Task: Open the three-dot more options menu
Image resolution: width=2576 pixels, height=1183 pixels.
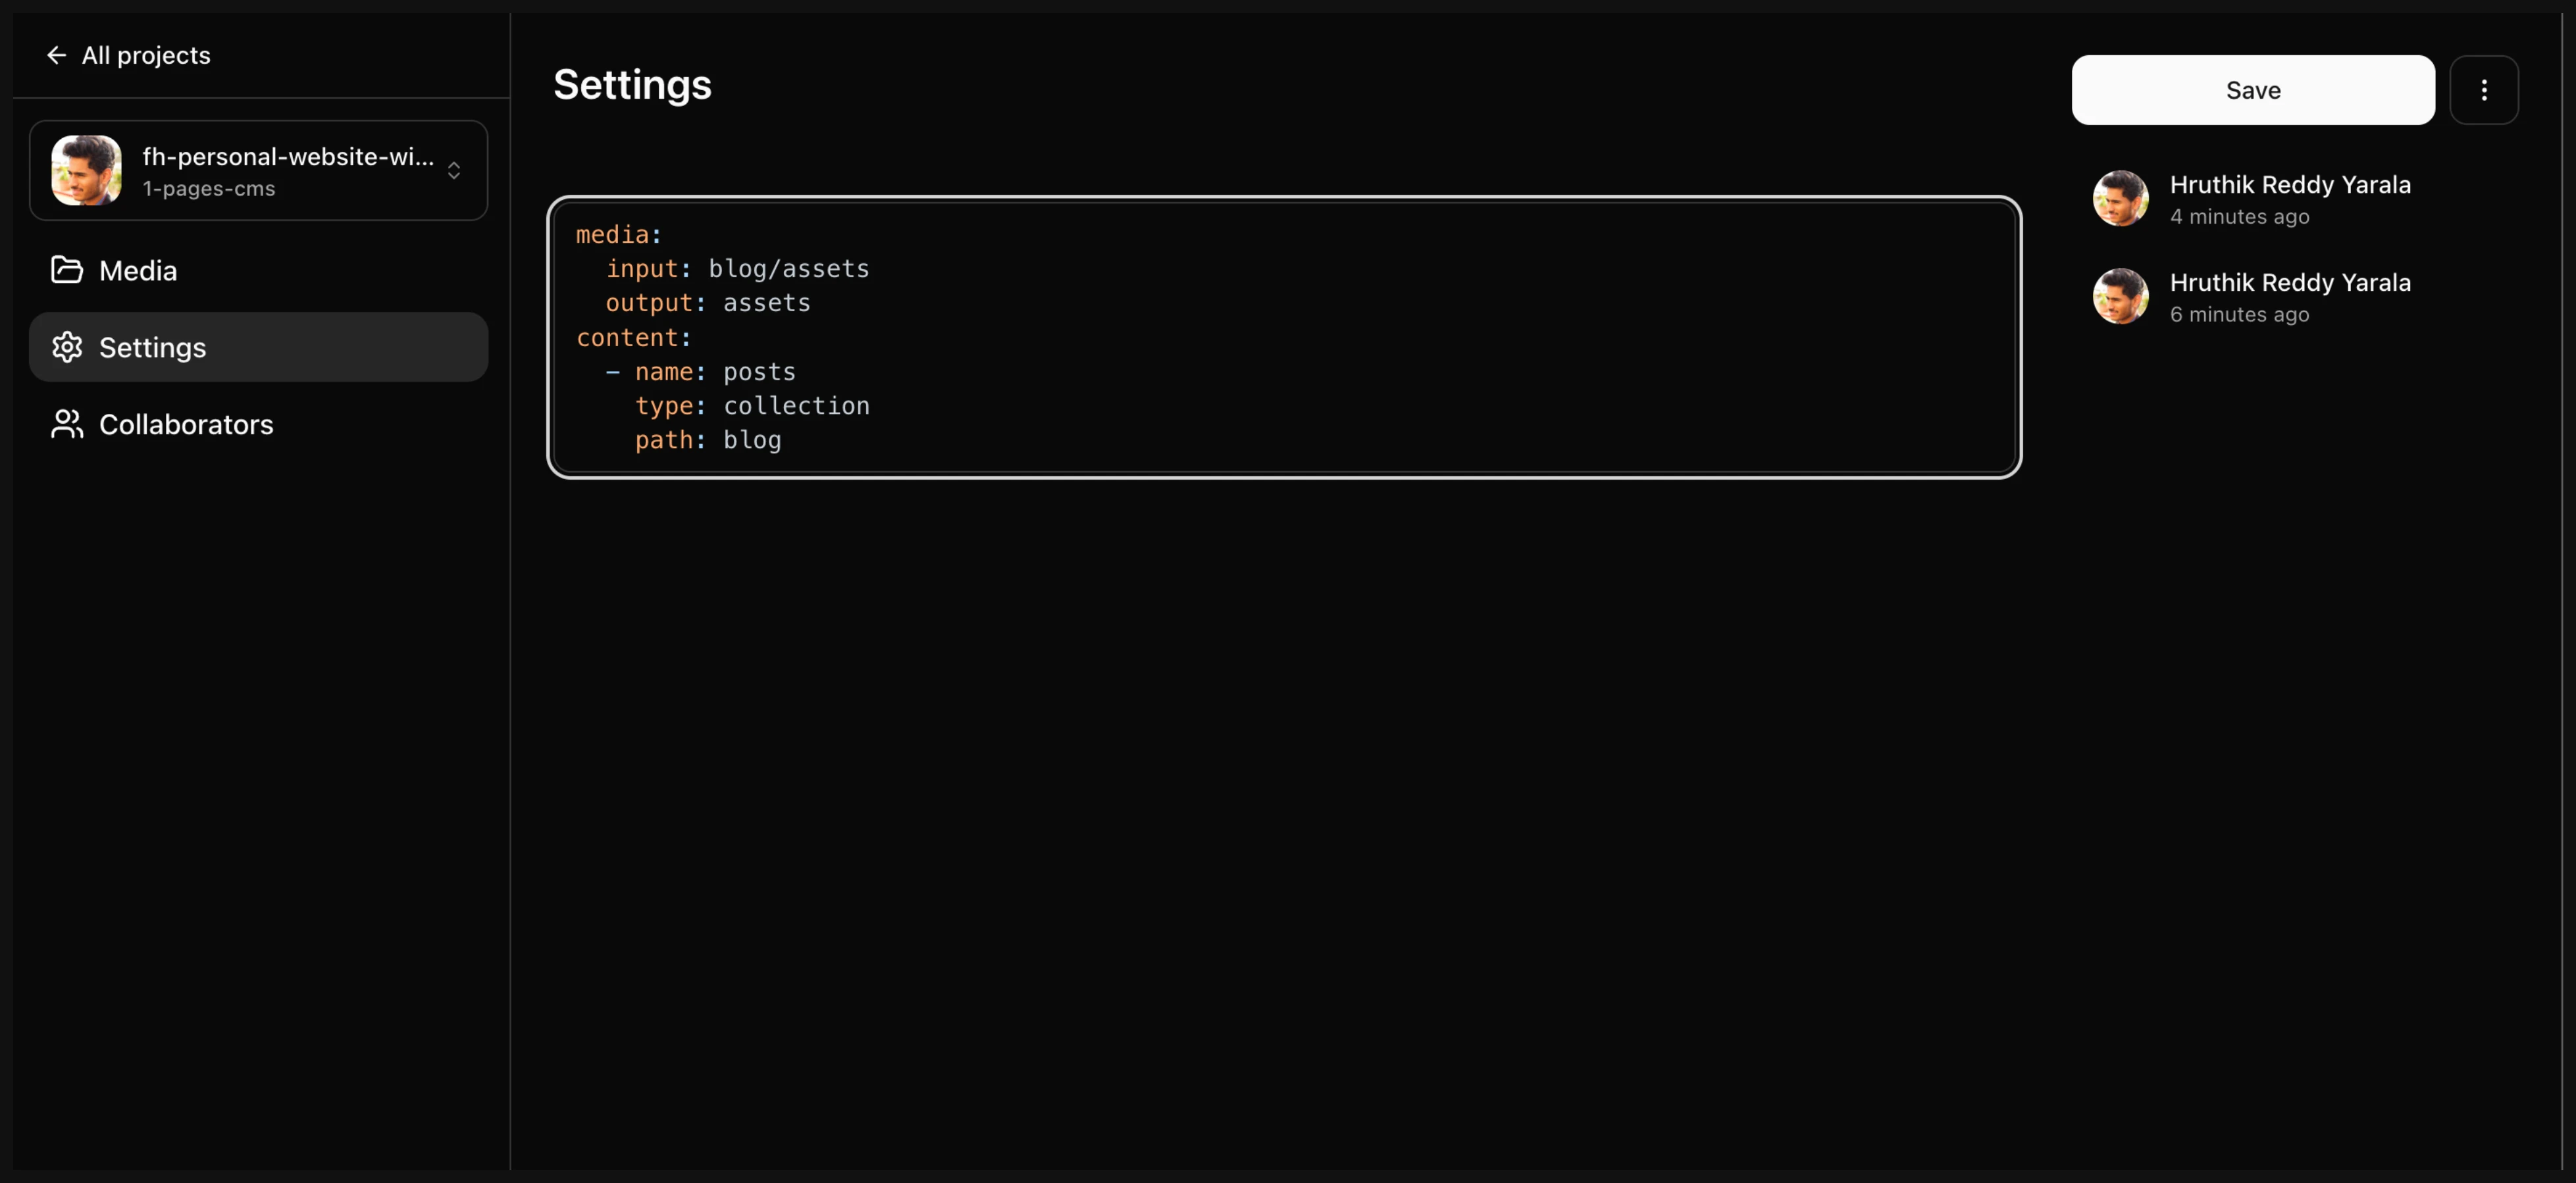Action: click(x=2483, y=90)
